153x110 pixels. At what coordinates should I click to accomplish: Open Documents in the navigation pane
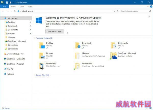[13, 30]
